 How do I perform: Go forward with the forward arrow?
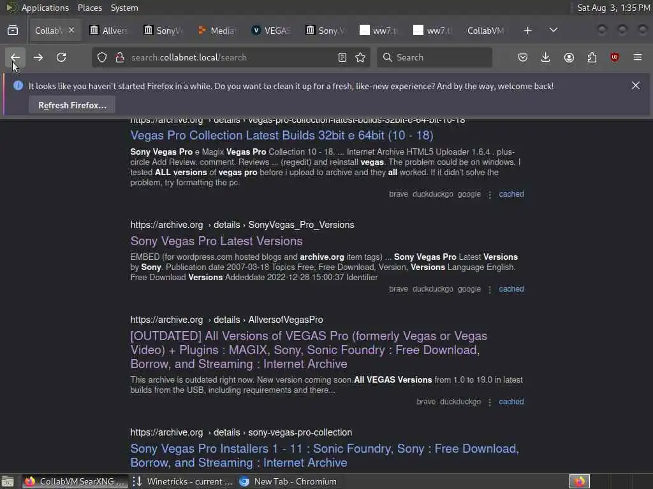(x=38, y=57)
